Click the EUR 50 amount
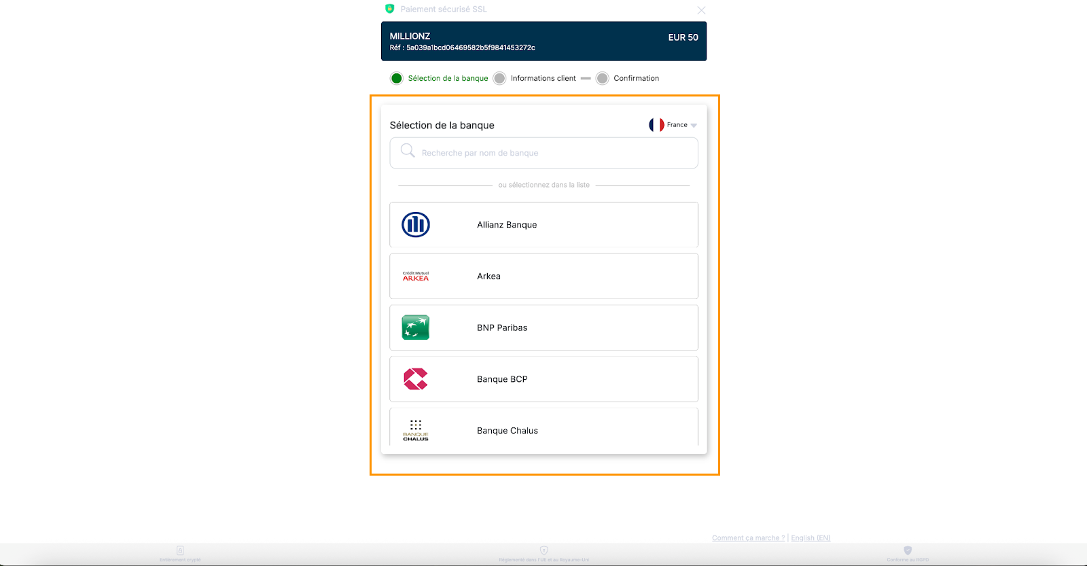This screenshot has width=1087, height=566. pyautogui.click(x=683, y=37)
